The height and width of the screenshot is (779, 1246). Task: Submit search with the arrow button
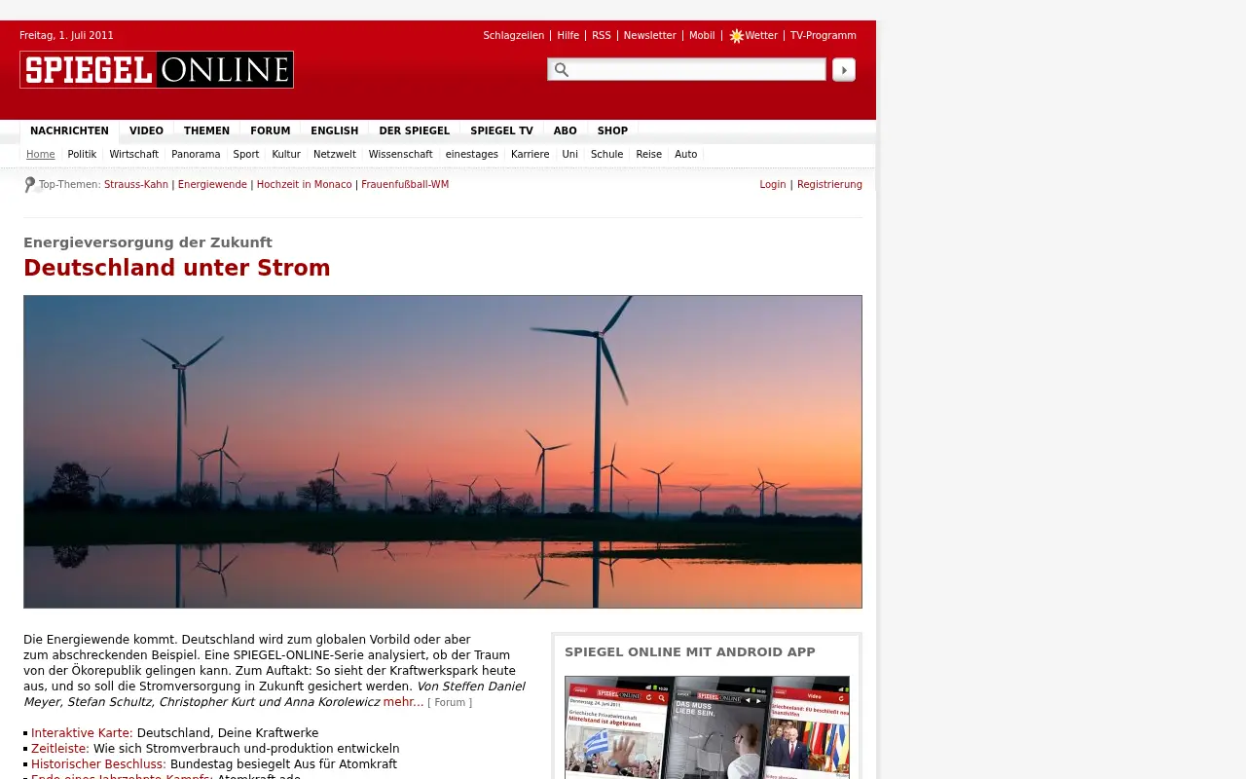pyautogui.click(x=844, y=70)
